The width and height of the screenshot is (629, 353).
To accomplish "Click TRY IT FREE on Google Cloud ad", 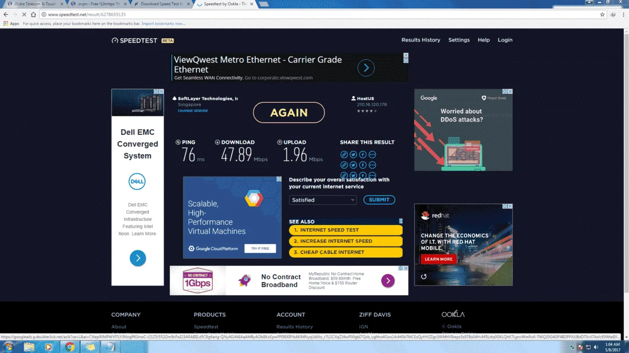I will 260,248.
